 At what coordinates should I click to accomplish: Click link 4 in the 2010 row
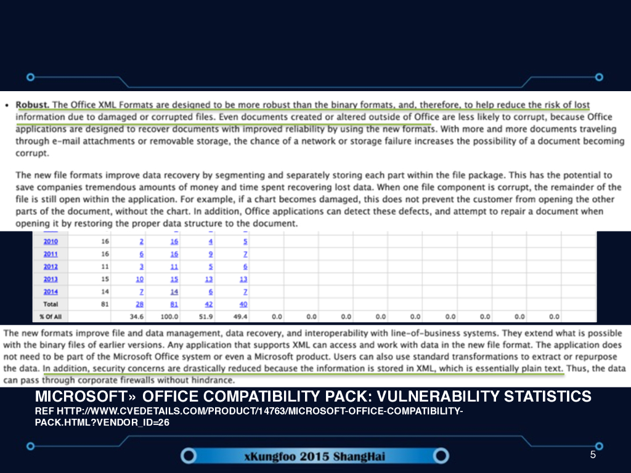[x=211, y=241]
